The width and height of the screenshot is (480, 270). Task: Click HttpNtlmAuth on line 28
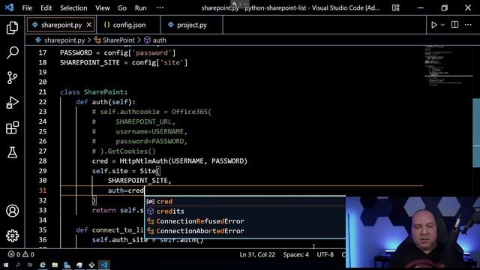tap(143, 161)
